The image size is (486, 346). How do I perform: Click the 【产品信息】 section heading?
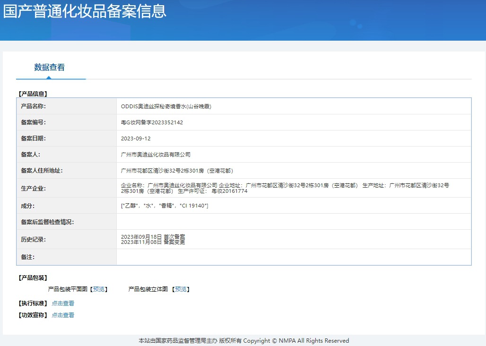pos(33,94)
